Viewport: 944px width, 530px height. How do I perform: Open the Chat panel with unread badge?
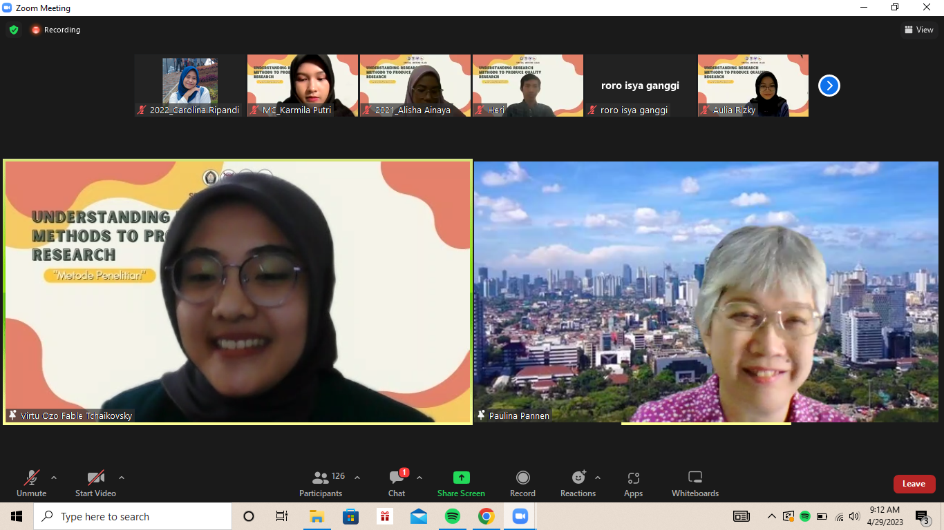point(397,478)
